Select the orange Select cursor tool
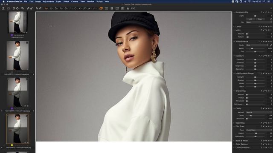This screenshot has width=273, height=153. (x=46, y=8)
